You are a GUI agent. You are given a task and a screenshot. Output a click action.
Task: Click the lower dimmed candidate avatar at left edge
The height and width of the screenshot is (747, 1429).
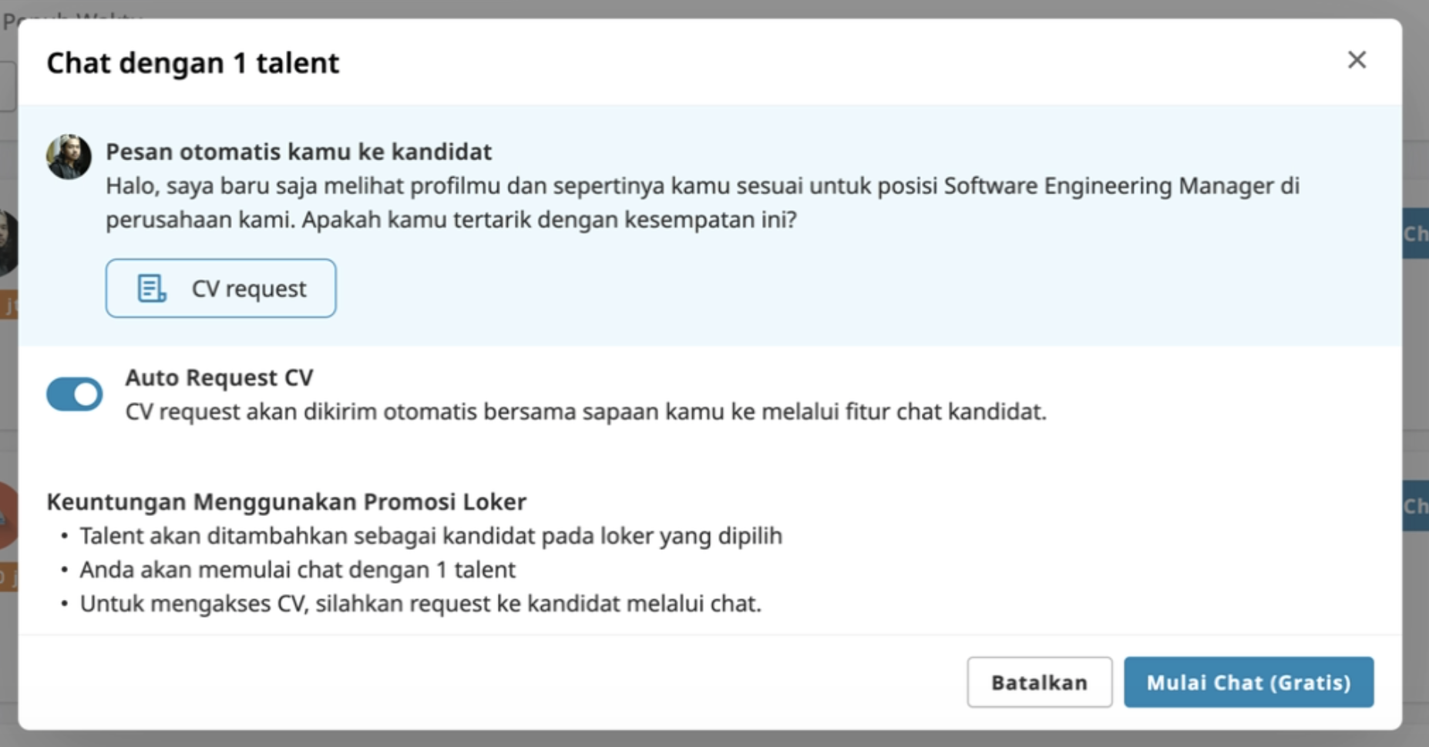tap(8, 516)
